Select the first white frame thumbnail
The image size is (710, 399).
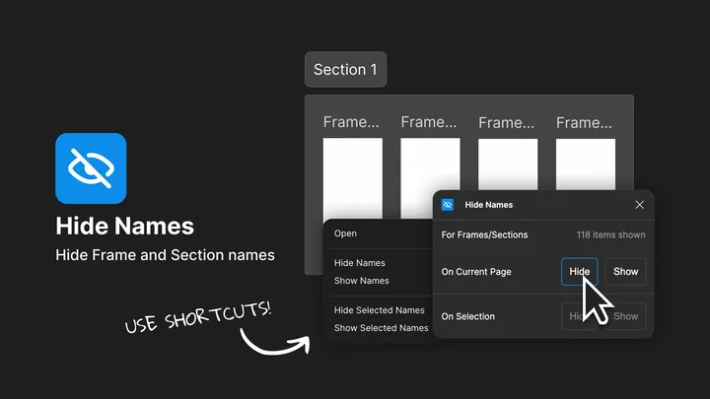(353, 178)
